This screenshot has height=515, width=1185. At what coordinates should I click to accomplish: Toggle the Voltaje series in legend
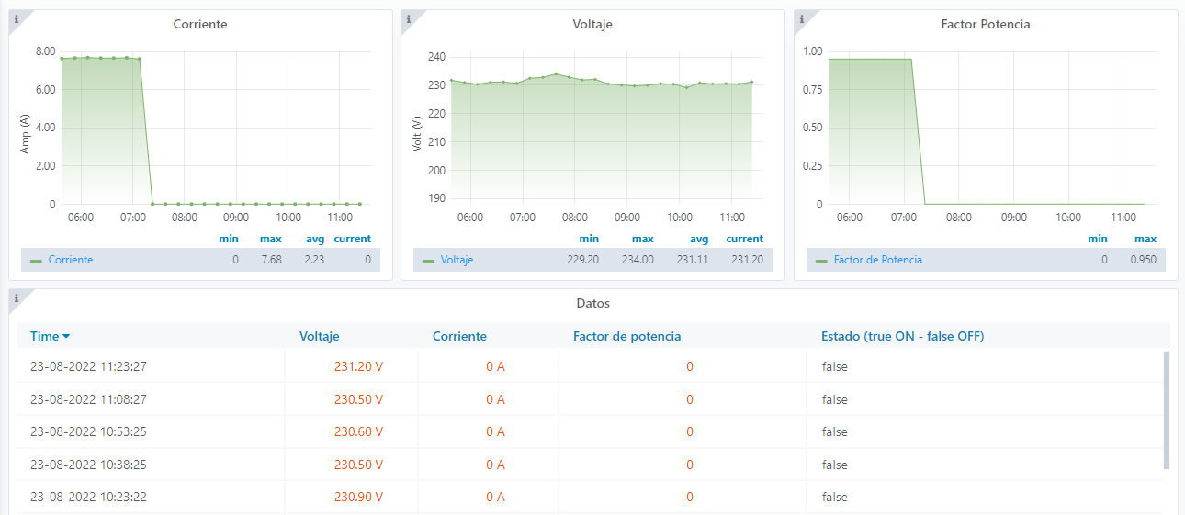(457, 261)
